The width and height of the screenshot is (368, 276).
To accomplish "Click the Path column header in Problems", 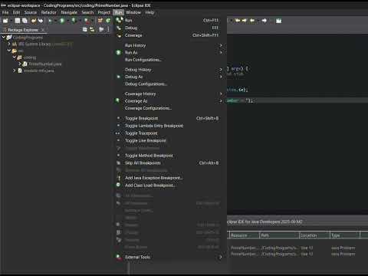I will (279, 235).
